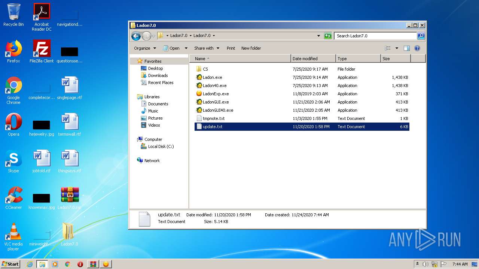Click the Print toolbar button
Viewport: 479px width, 269px height.
tap(231, 48)
